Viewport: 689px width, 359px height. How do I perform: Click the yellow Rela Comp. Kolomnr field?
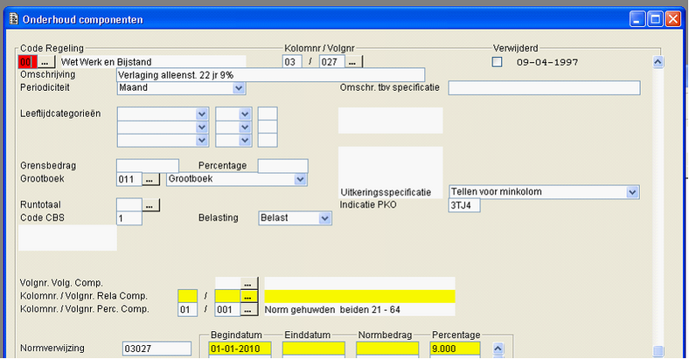(x=188, y=296)
